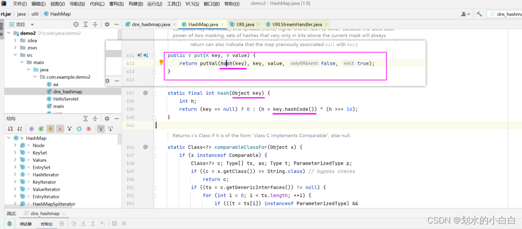The height and width of the screenshot is (229, 522).
Task: Open Structure panel gear settings
Action: [107, 118]
